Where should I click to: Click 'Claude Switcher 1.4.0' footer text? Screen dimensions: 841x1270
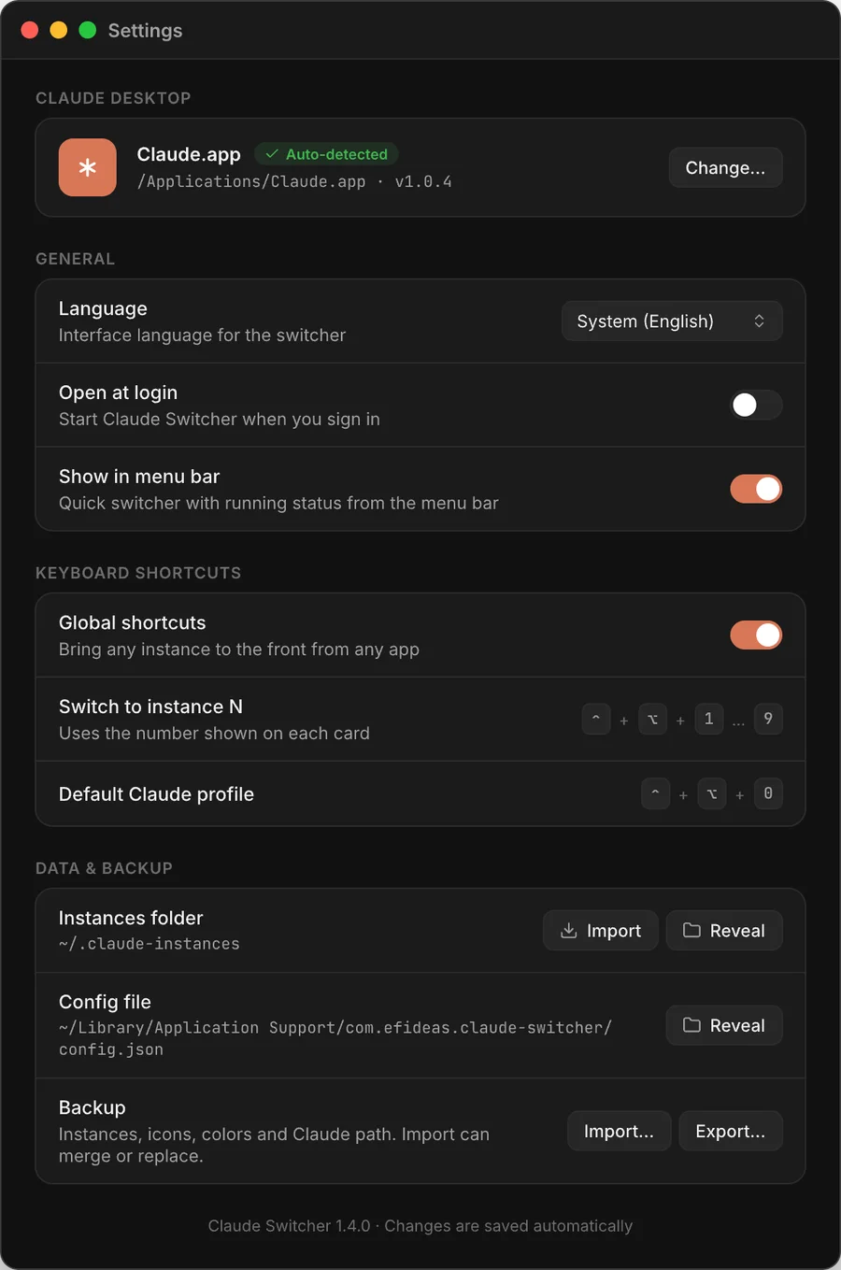289,1225
